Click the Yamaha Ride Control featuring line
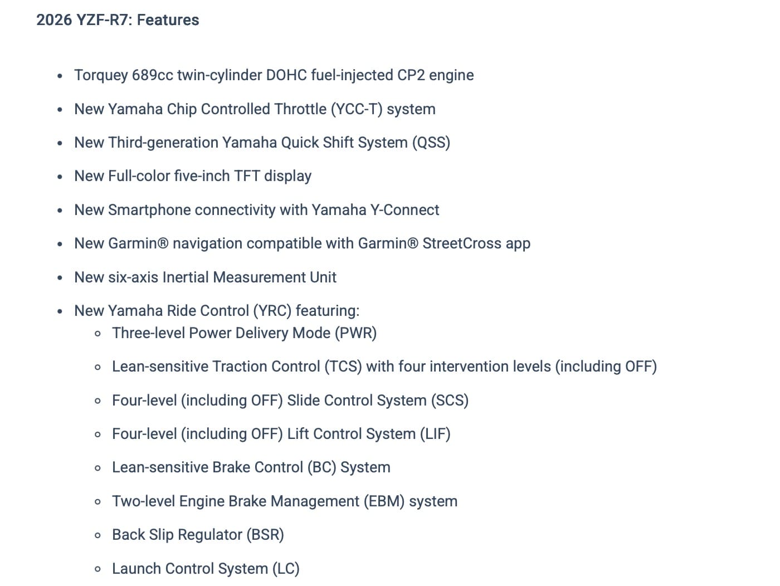 [x=217, y=311]
